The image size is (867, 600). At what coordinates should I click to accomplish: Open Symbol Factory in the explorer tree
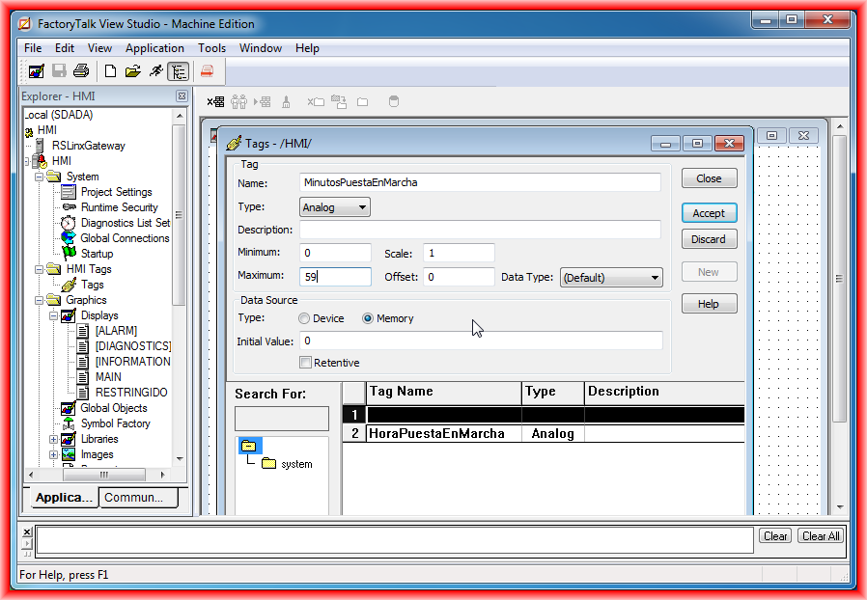click(115, 423)
